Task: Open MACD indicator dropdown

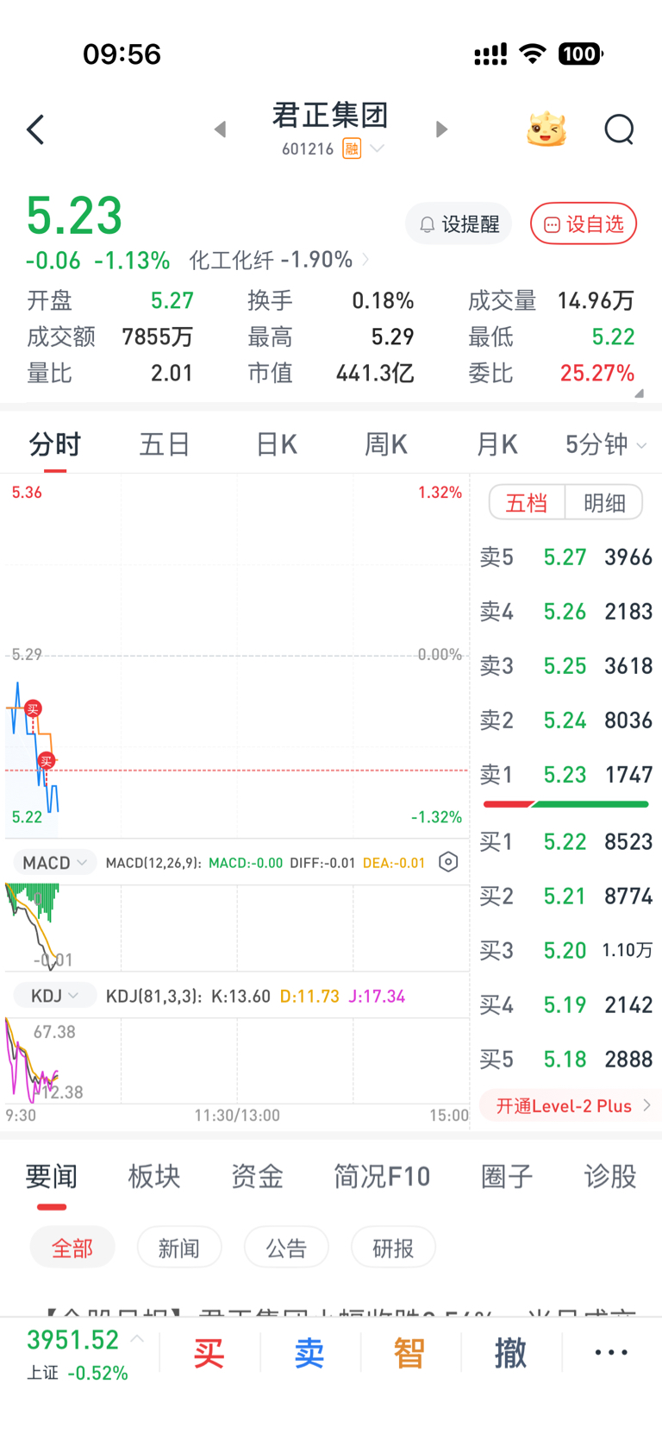Action: 54,863
